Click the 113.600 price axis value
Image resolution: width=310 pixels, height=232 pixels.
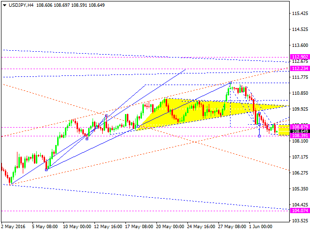click(300, 45)
